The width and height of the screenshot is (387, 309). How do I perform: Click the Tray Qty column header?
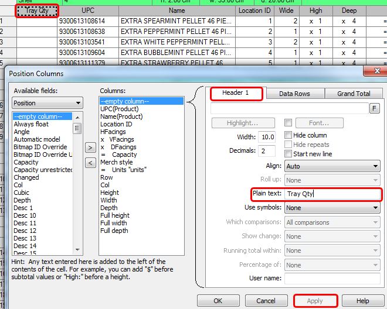(x=37, y=11)
